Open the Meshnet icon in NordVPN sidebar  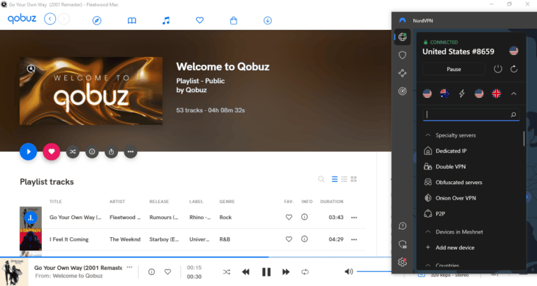402,73
